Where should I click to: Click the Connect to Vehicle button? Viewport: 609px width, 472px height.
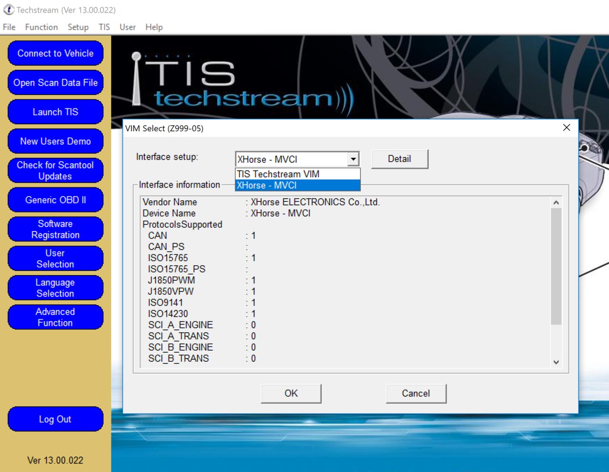pyautogui.click(x=55, y=53)
